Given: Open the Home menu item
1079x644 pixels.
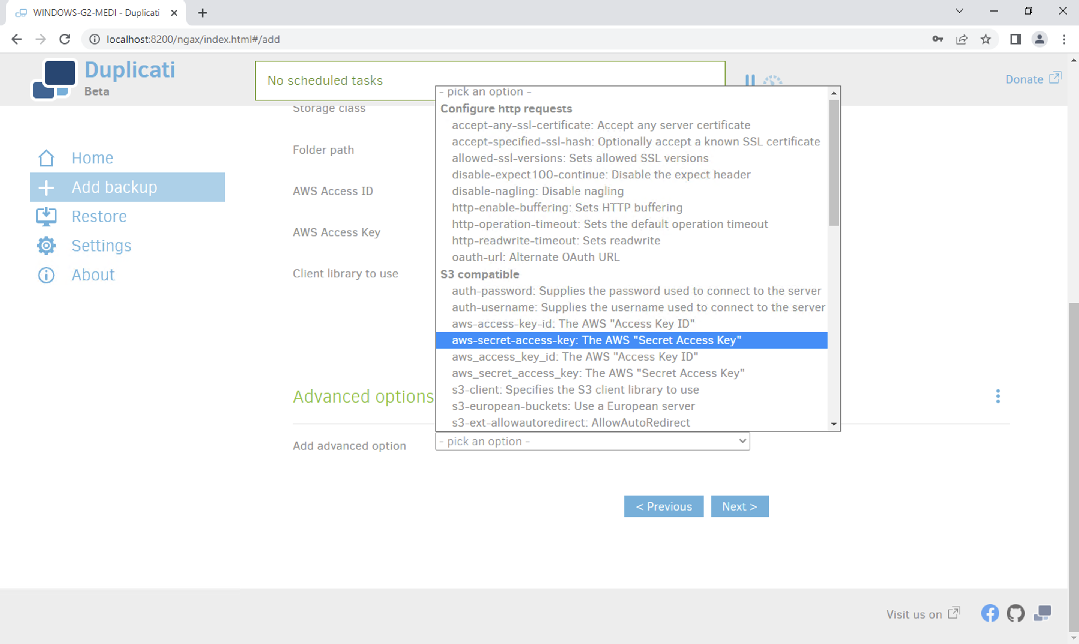Looking at the screenshot, I should (92, 158).
